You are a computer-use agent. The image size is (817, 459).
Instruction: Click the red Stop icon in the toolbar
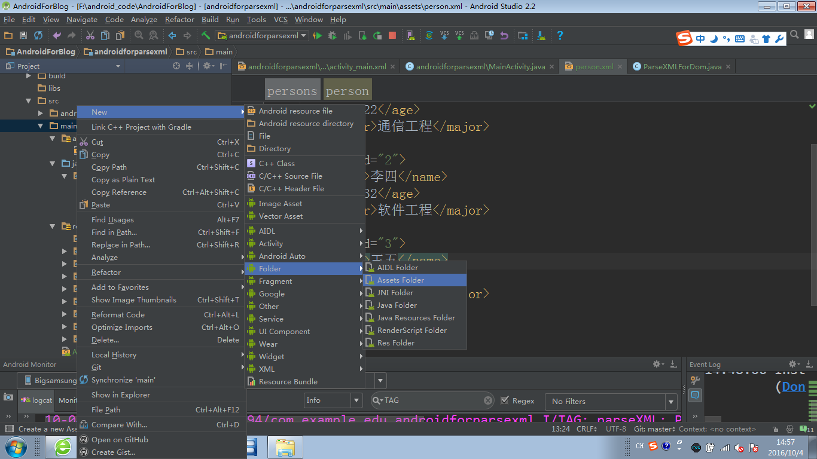coord(392,35)
